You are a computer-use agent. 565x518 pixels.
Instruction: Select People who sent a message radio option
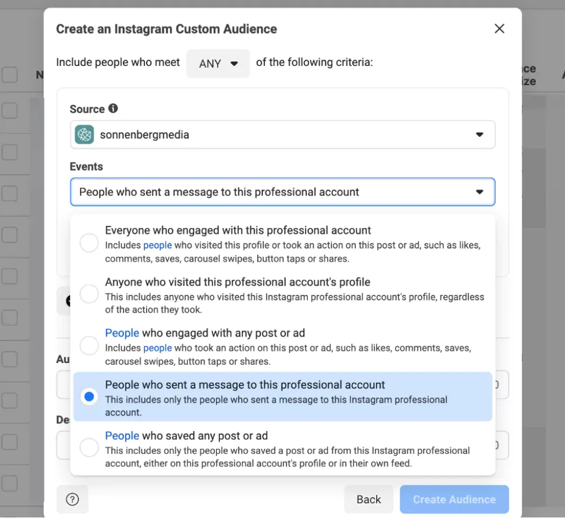pyautogui.click(x=89, y=397)
